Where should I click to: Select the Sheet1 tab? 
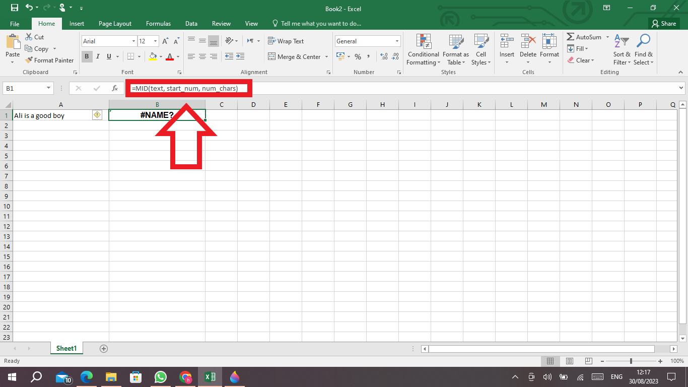tap(66, 348)
